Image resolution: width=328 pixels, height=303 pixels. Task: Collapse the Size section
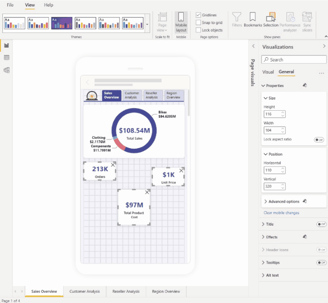coord(266,98)
